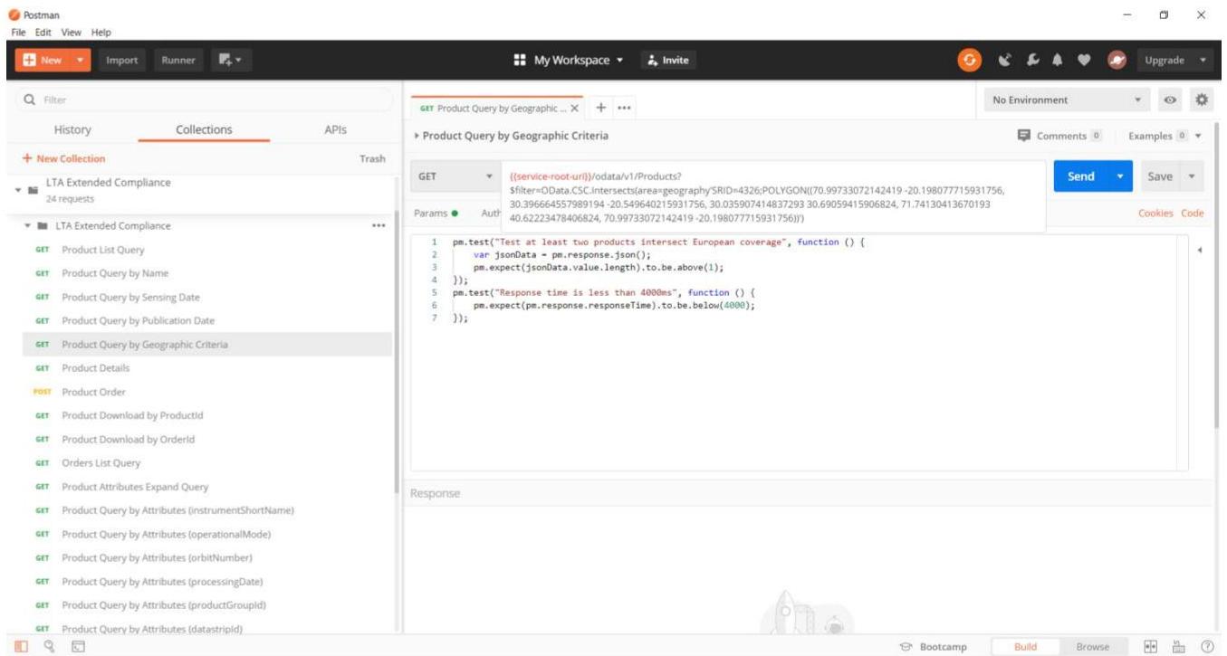Open LTA Extended Compliance folder options ellipsis
This screenshot has width=1227, height=656.
tap(379, 225)
